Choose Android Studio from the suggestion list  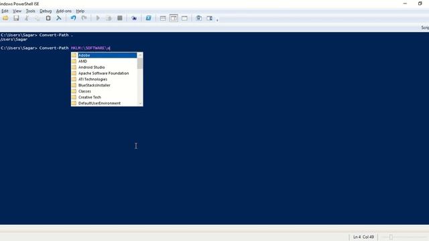tap(104, 67)
